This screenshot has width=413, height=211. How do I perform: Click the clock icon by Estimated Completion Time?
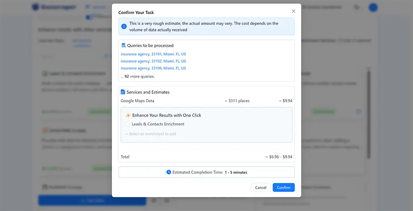[169, 172]
